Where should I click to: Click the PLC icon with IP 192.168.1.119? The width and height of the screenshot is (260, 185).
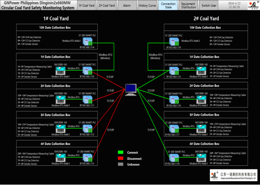tap(174, 42)
